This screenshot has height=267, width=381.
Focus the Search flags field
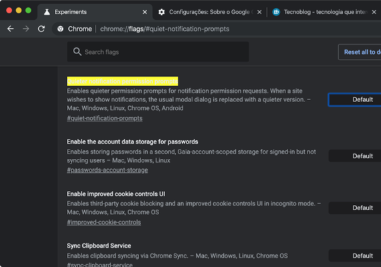click(158, 51)
